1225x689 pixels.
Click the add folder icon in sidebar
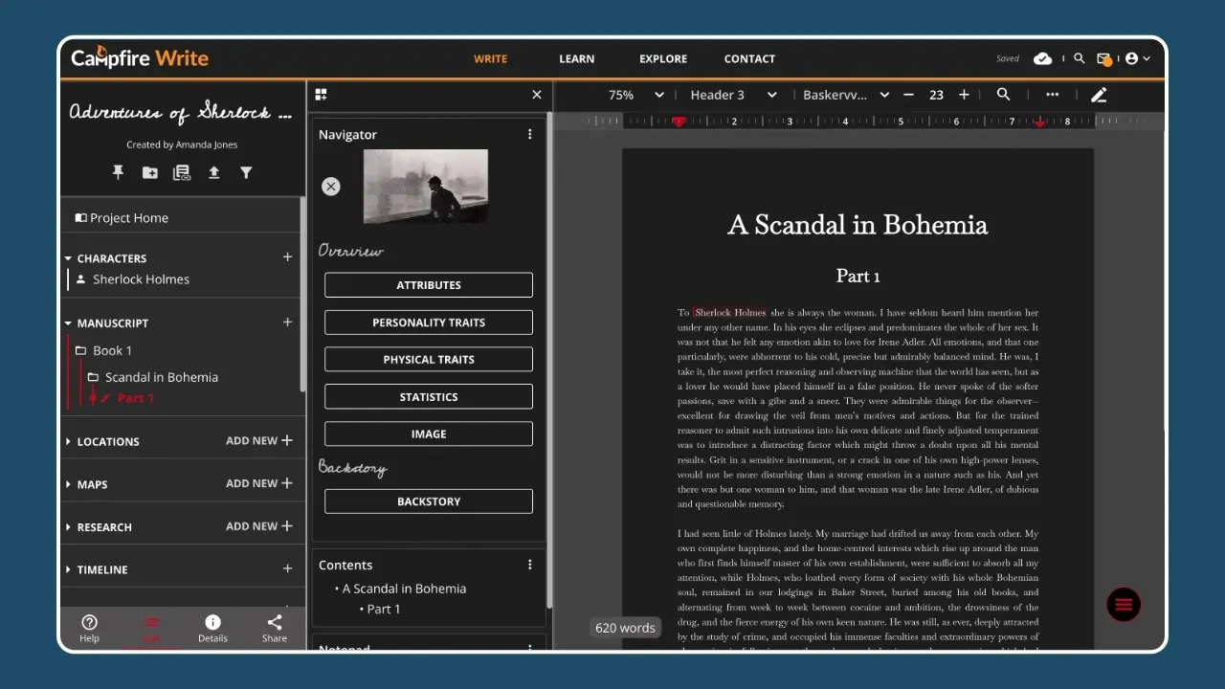click(150, 172)
